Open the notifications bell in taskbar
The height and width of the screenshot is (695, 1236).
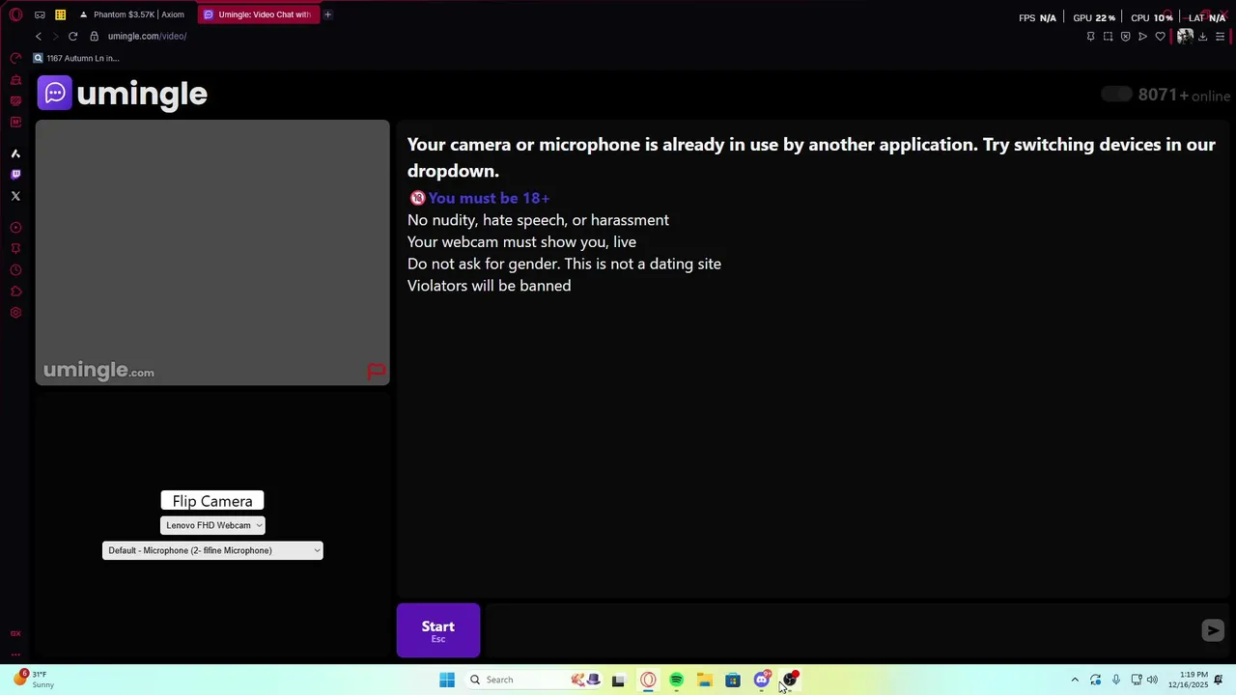1219,680
